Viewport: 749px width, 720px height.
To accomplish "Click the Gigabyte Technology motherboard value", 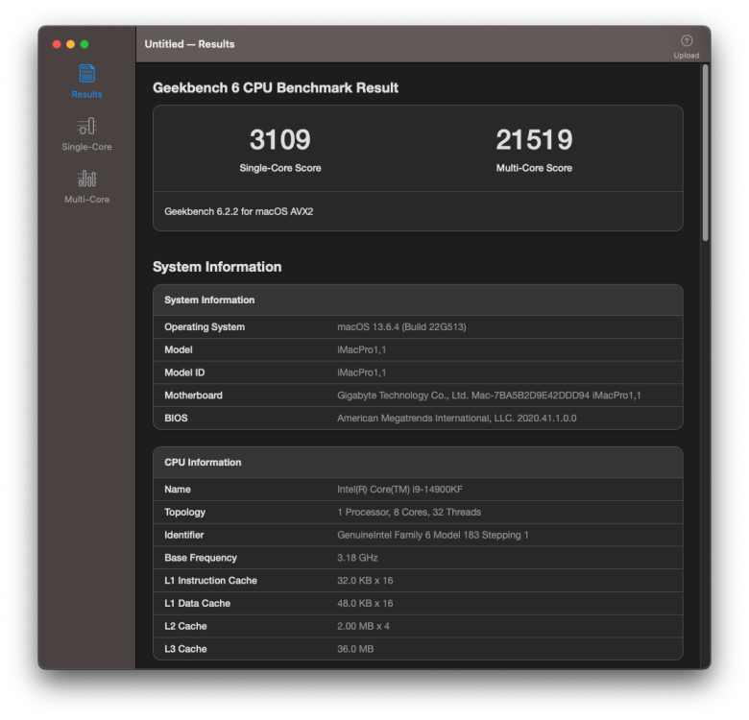I will [x=489, y=396].
